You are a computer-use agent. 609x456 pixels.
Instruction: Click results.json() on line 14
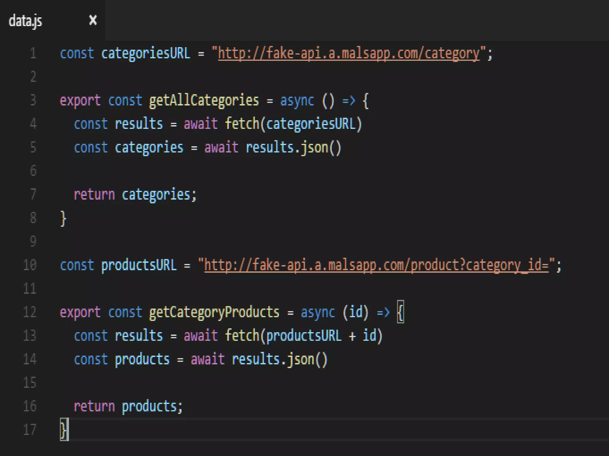point(279,360)
